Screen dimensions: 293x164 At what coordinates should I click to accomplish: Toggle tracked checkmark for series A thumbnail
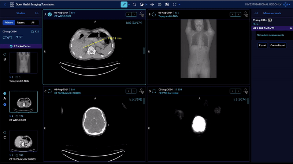tap(5, 94)
